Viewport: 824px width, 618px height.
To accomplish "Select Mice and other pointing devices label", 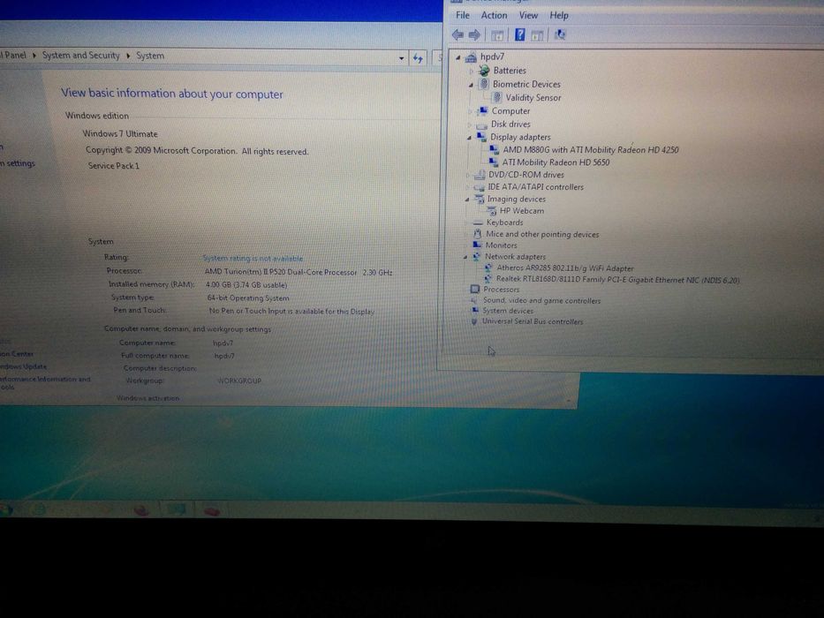I will pyautogui.click(x=542, y=234).
